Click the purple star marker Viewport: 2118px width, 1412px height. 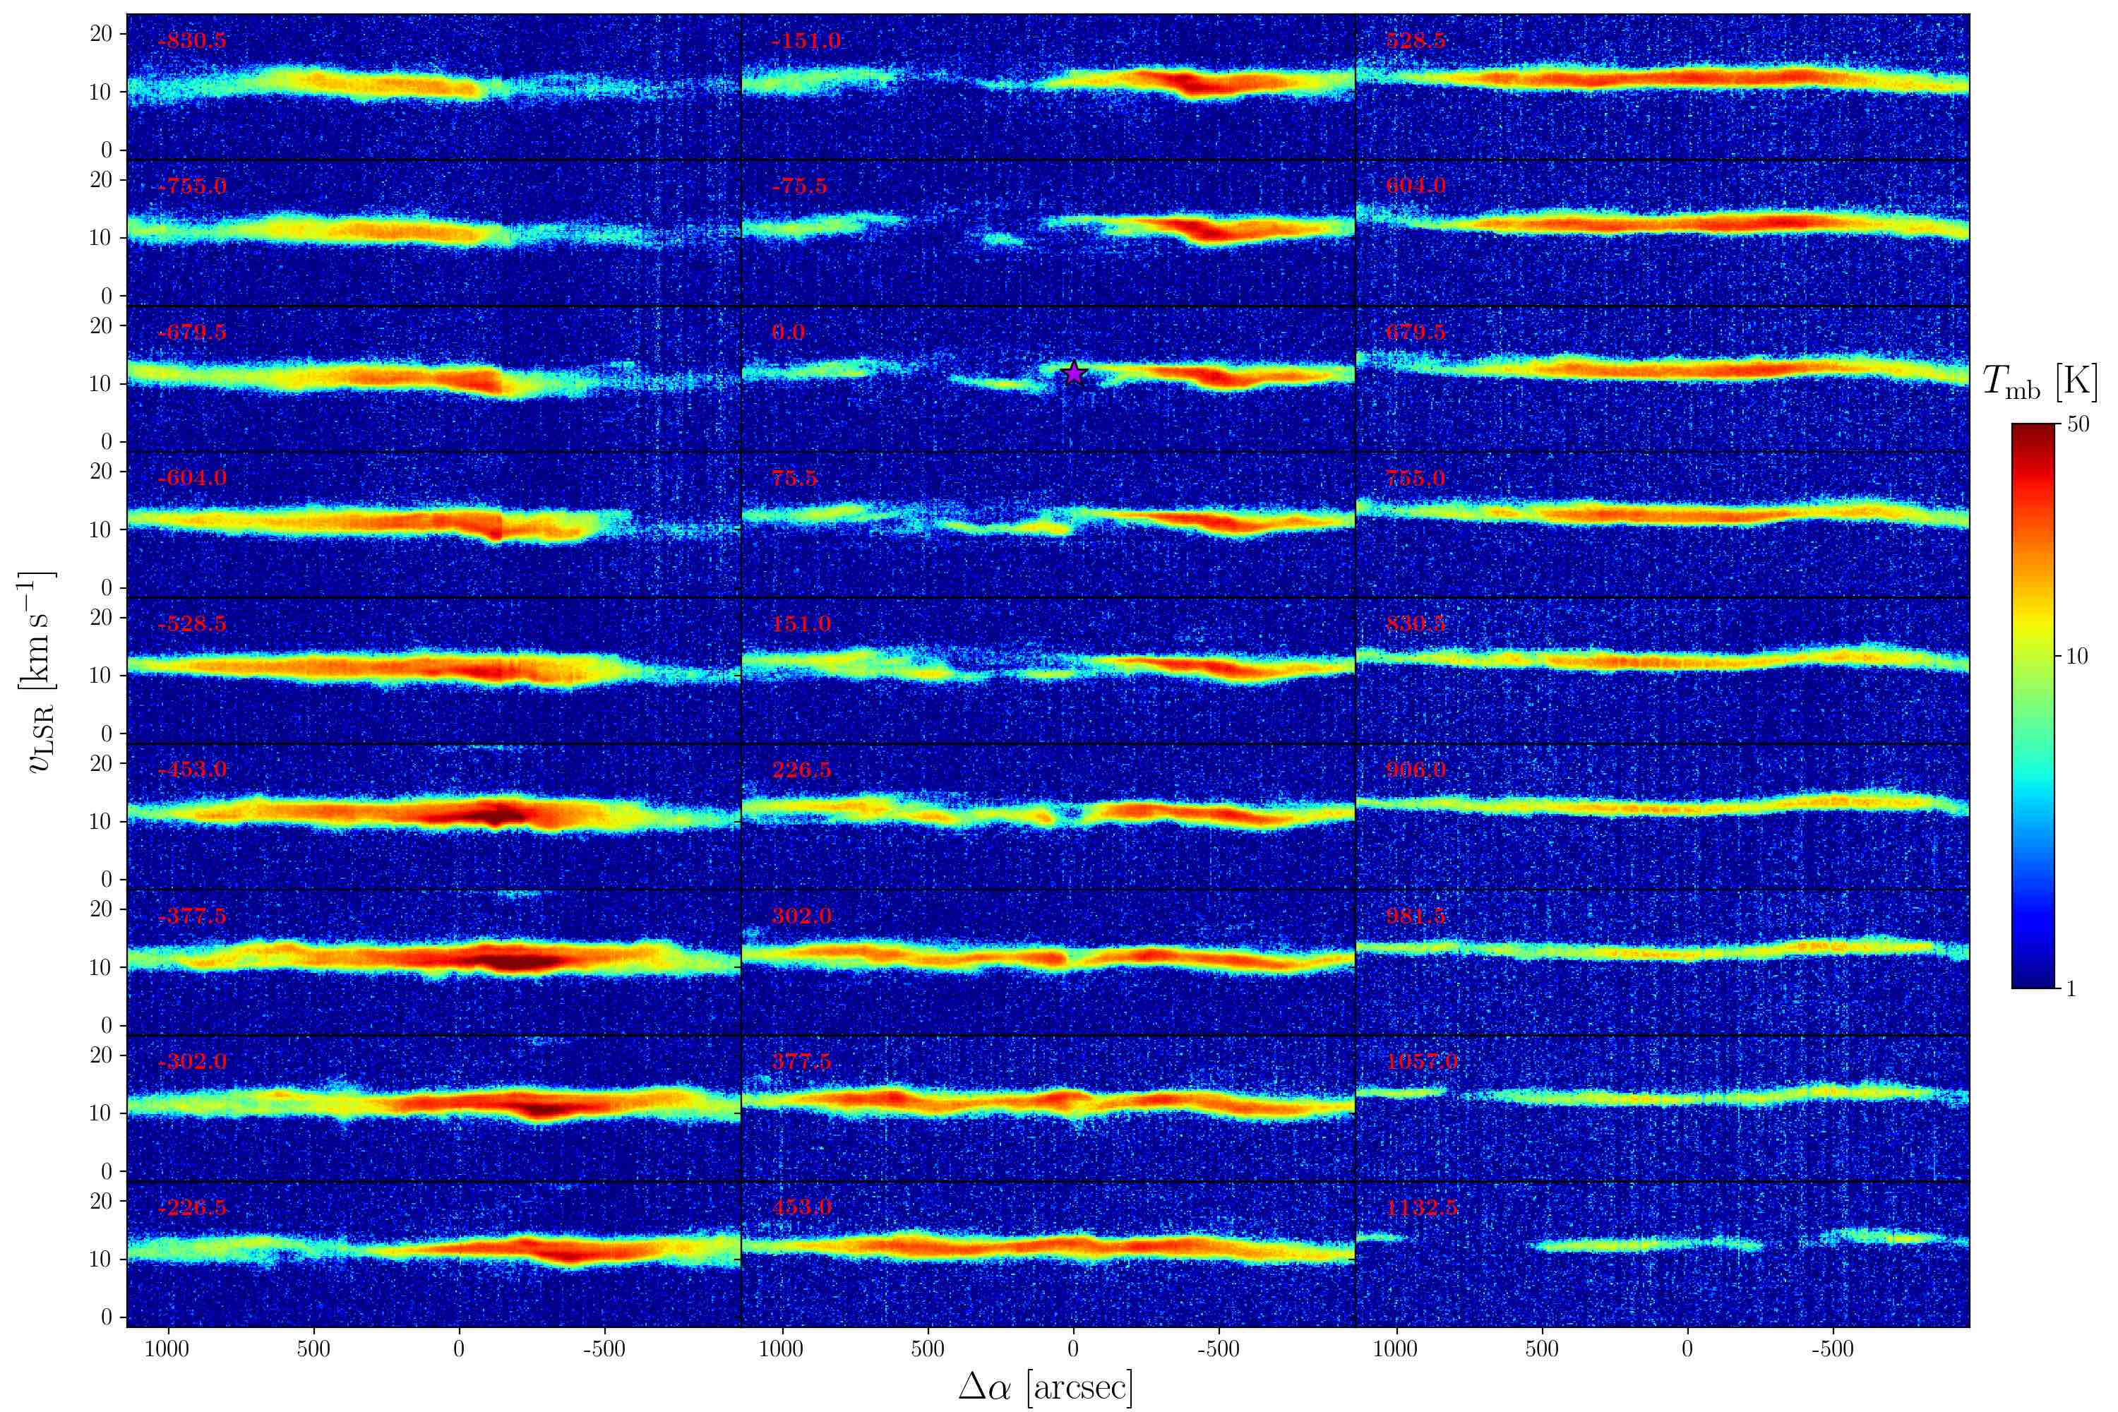(x=1073, y=373)
